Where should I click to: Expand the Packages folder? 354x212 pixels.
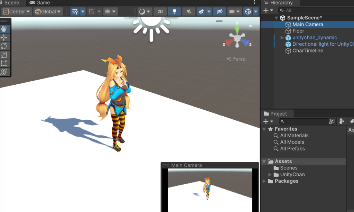(264, 181)
